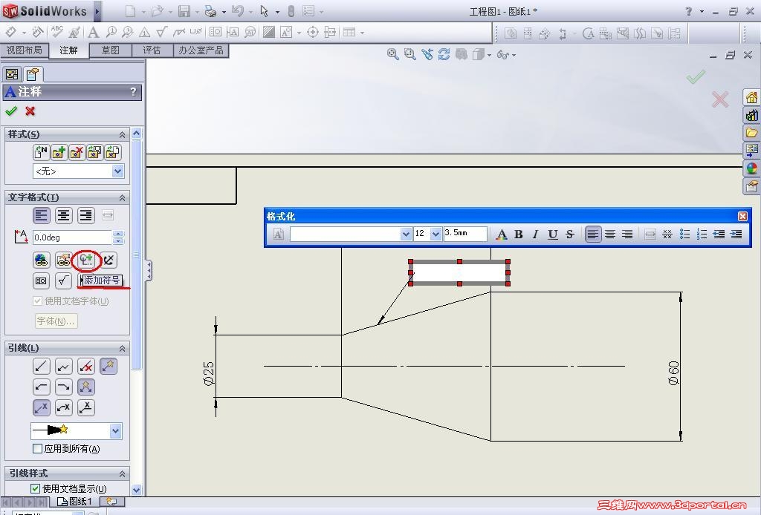761x515 pixels.
Task: Open the style <无> dropdown
Action: (117, 171)
